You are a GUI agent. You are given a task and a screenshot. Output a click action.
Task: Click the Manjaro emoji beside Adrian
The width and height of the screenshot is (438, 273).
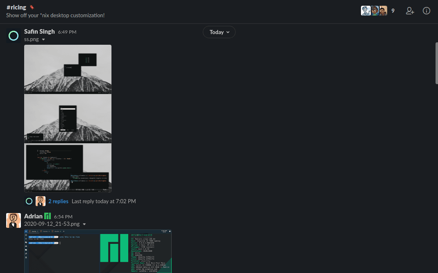click(48, 216)
